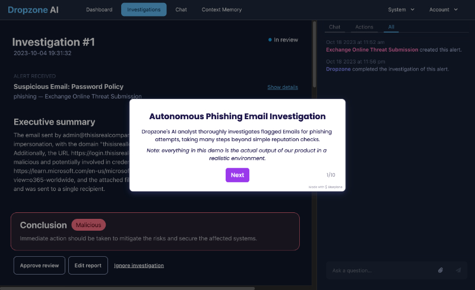Click the Ignore investigation link
The height and width of the screenshot is (290, 475).
click(x=139, y=266)
